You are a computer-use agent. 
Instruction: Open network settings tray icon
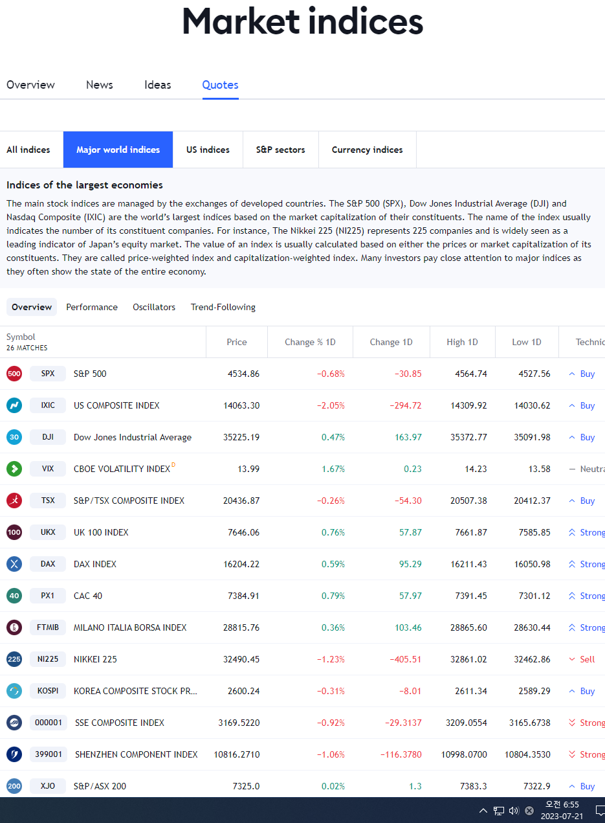499,811
